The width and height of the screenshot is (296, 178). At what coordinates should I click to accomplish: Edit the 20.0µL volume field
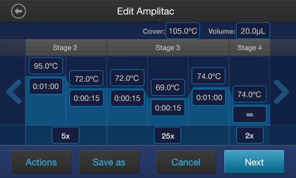point(253,31)
